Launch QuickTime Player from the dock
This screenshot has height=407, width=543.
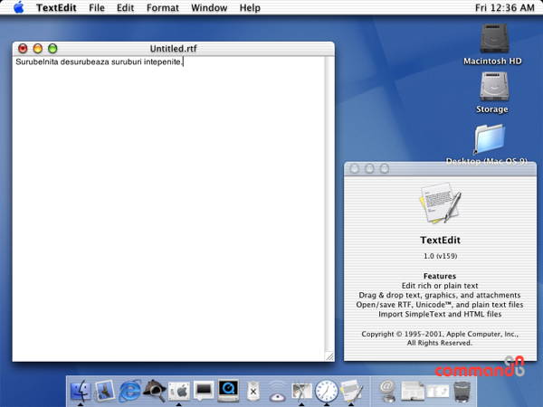[228, 391]
